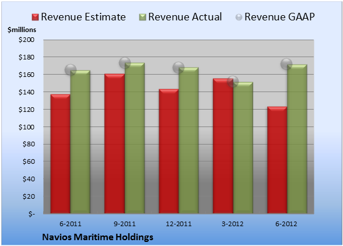The width and height of the screenshot is (343, 246).
Task: Click the $120 axis value
Action: pos(26,110)
